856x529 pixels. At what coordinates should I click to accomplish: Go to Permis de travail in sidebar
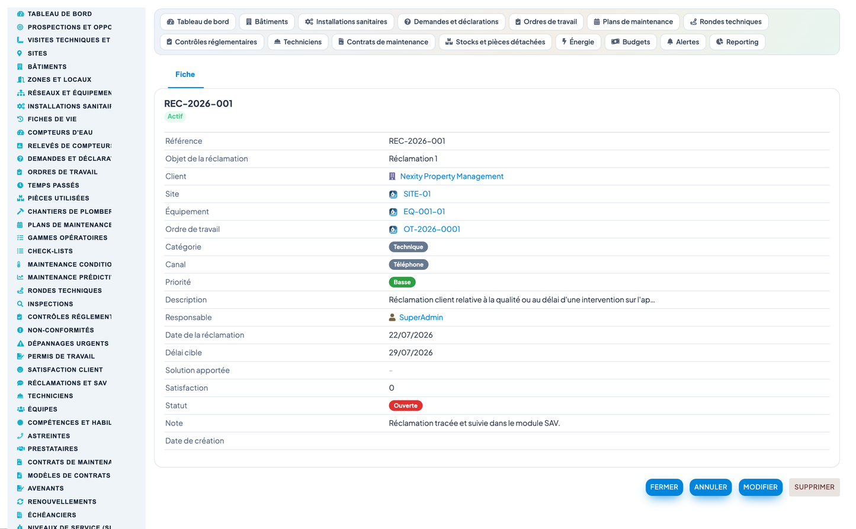click(61, 357)
